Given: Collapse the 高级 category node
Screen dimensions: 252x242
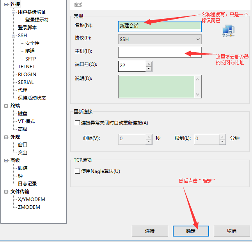Looking at the screenshot, I should 6,160.
